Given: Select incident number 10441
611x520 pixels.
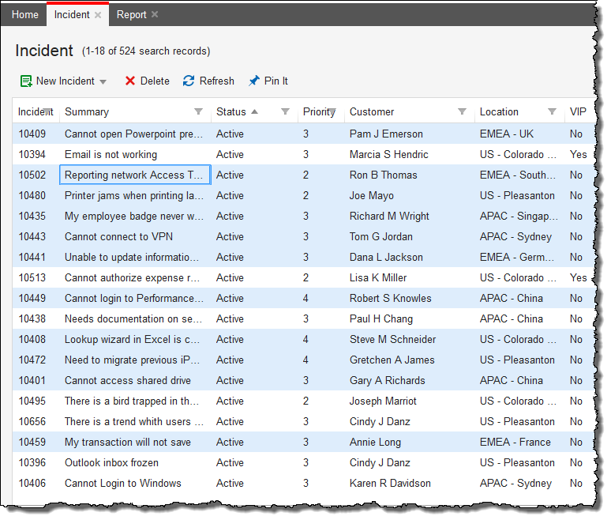Looking at the screenshot, I should click(32, 257).
